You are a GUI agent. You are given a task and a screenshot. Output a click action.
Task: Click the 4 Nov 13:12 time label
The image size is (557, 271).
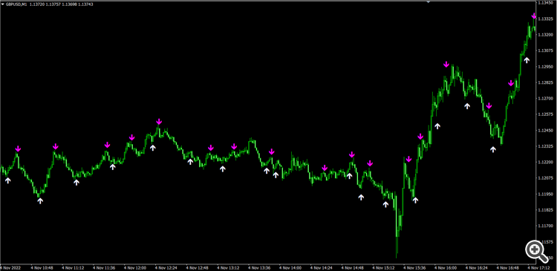coord(229,268)
